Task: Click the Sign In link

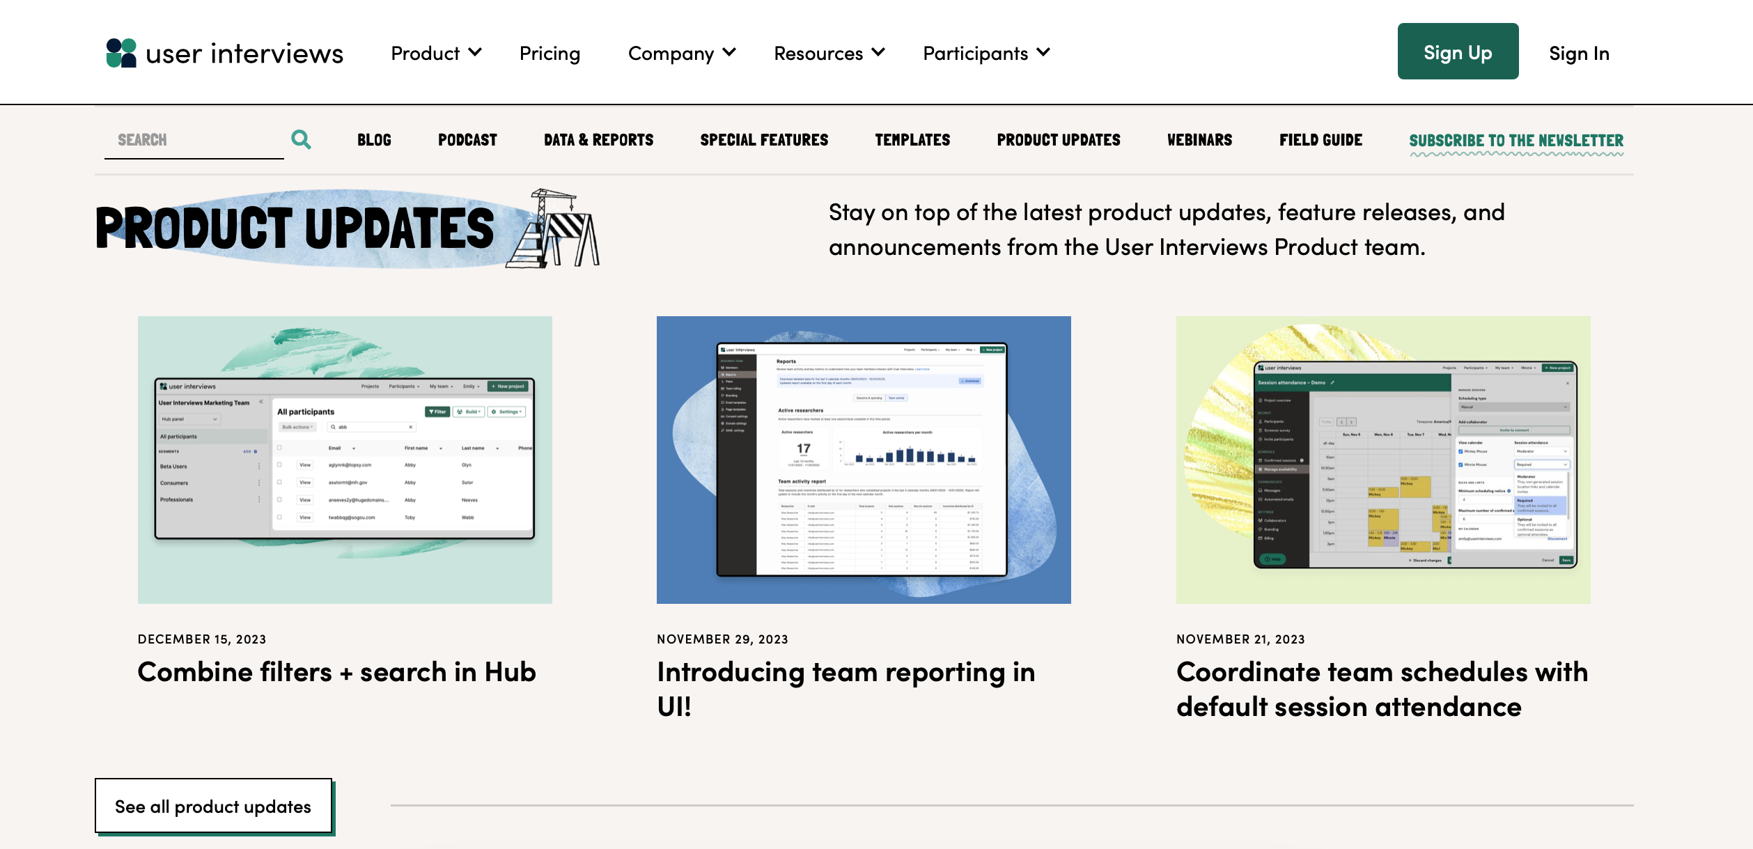Action: point(1578,53)
